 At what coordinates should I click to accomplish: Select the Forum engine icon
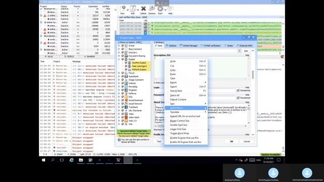126,73
